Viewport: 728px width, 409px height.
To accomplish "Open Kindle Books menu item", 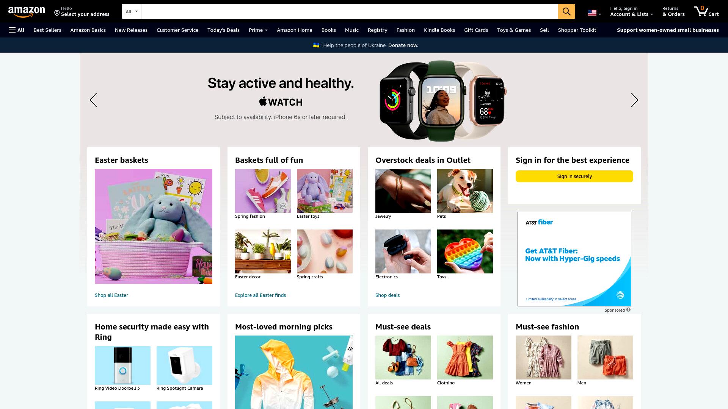I will tap(439, 30).
